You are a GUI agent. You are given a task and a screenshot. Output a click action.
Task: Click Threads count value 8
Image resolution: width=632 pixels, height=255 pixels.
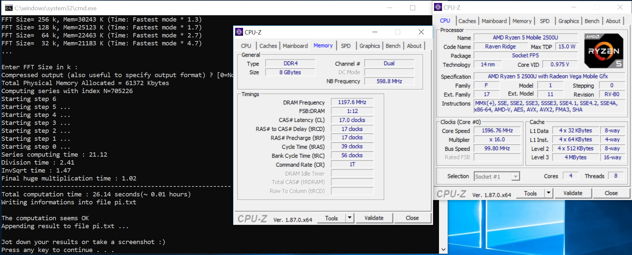coord(616,176)
